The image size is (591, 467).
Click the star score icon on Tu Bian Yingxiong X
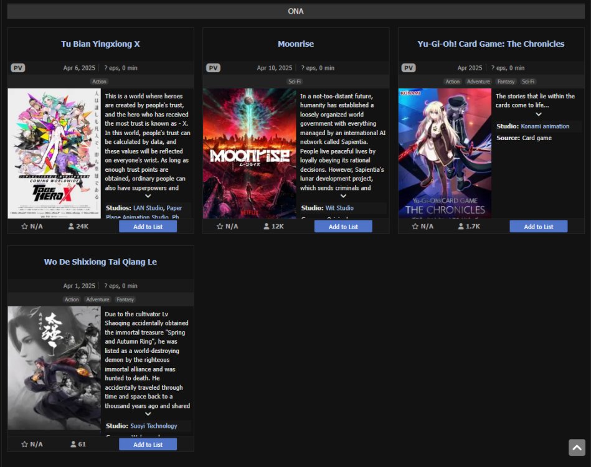[24, 226]
